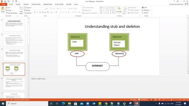Open Task View on the taskbar

57,103
